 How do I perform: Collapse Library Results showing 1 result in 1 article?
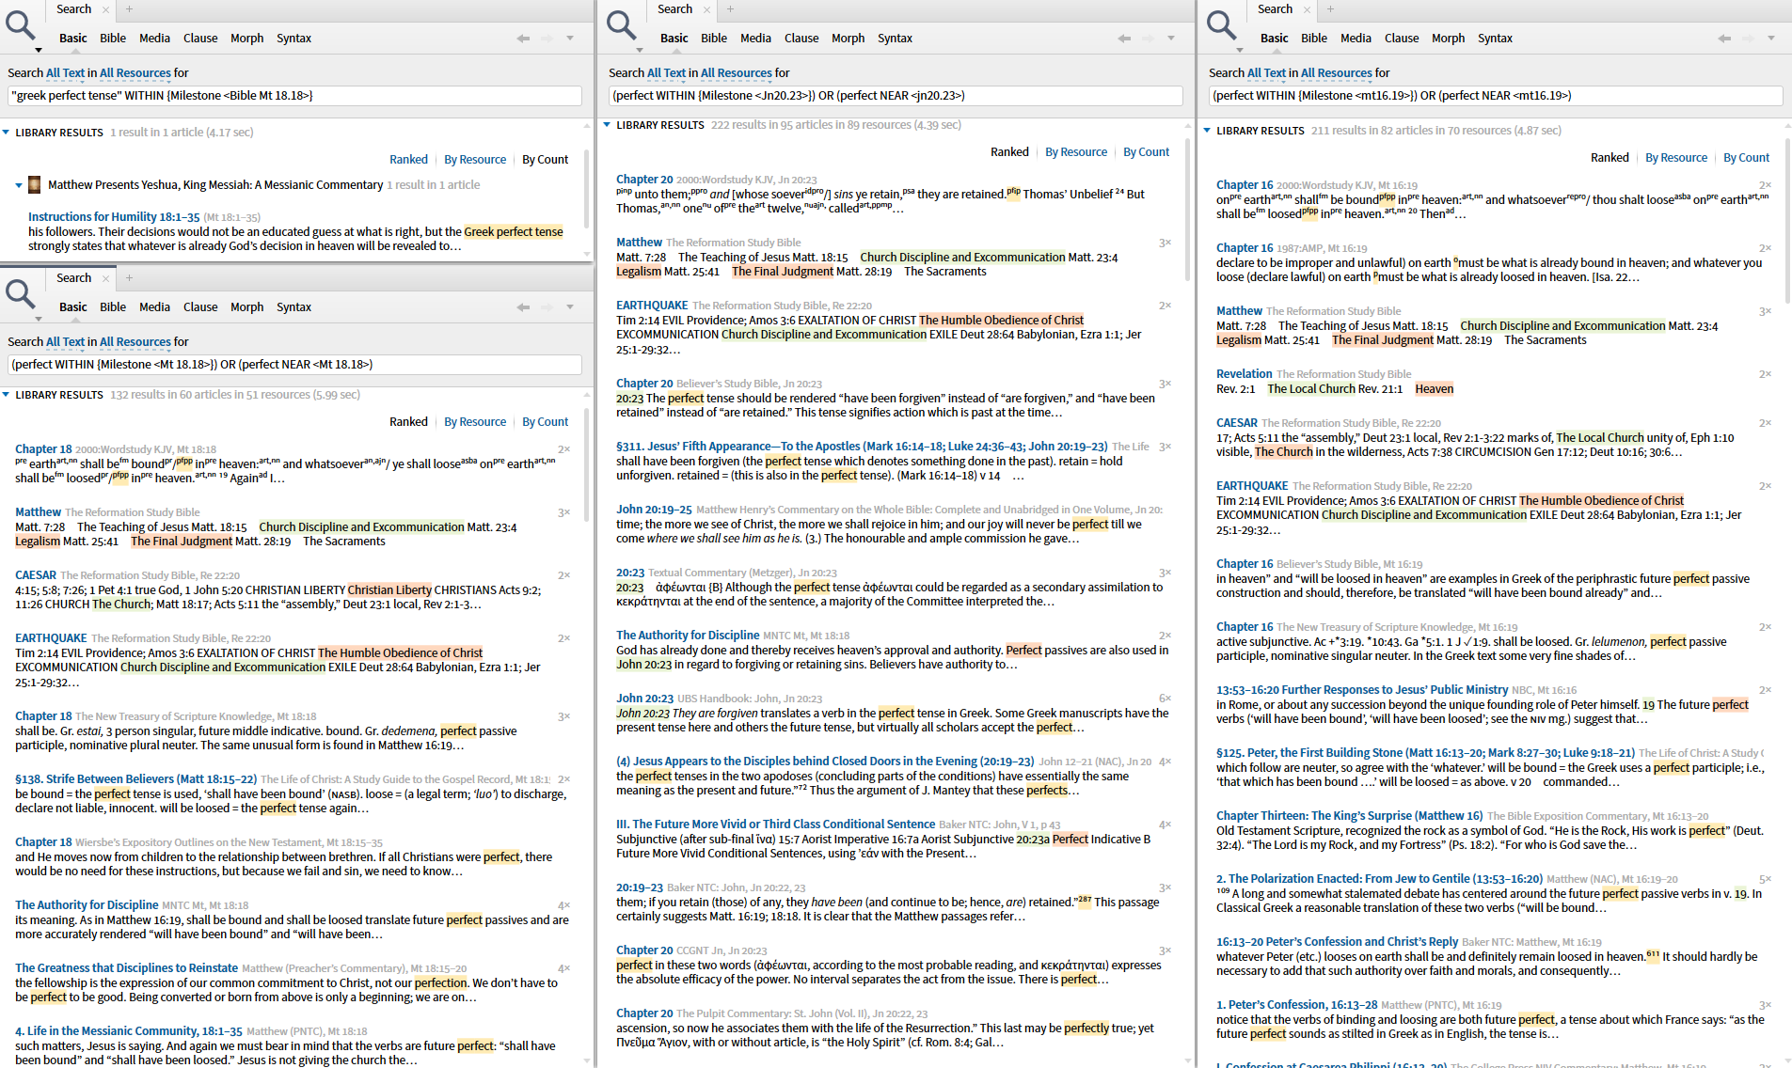tap(6, 133)
